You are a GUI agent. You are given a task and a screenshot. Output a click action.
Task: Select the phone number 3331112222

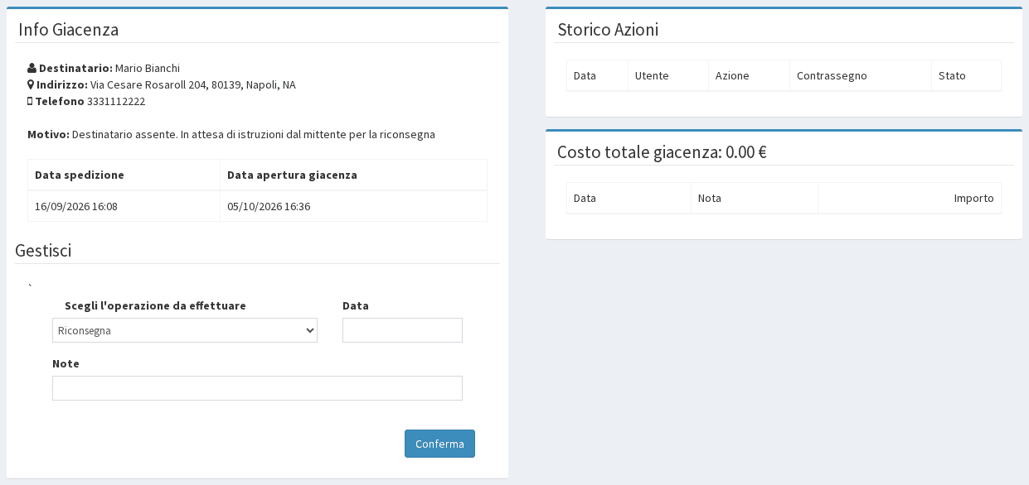click(116, 101)
